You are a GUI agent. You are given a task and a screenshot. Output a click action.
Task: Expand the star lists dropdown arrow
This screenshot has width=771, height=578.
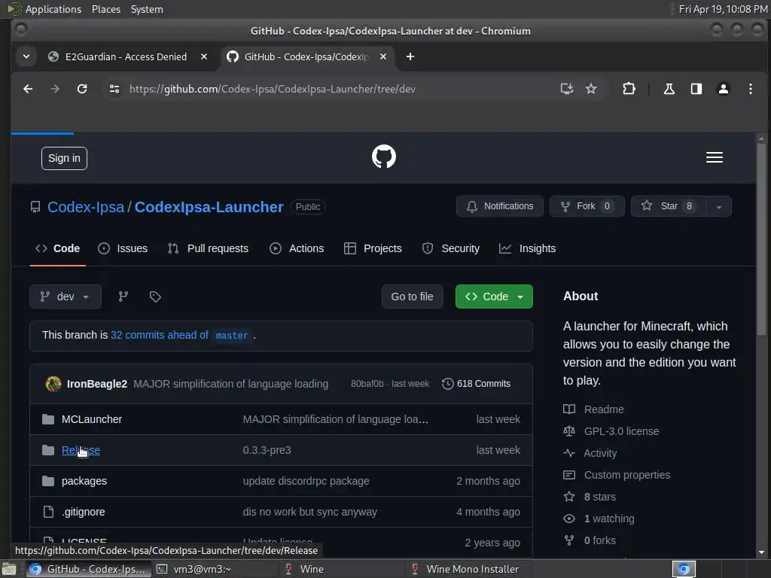tap(719, 206)
